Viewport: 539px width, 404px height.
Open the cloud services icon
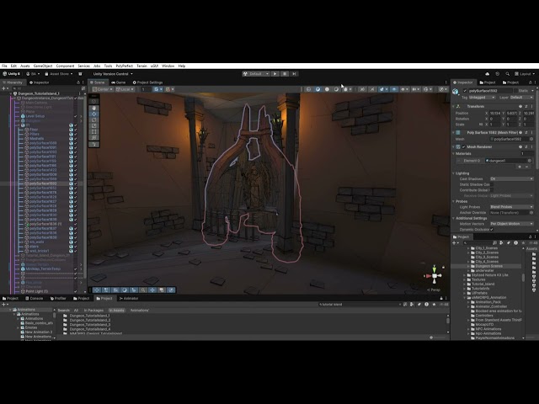pyautogui.click(x=487, y=74)
